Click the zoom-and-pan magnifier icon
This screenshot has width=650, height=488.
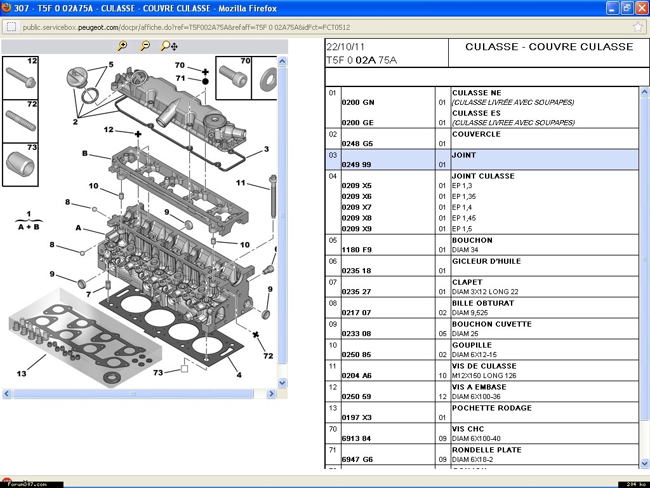point(169,46)
